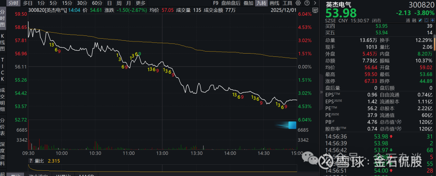
Task: Click current price 53.98
Action: (x=341, y=13)
